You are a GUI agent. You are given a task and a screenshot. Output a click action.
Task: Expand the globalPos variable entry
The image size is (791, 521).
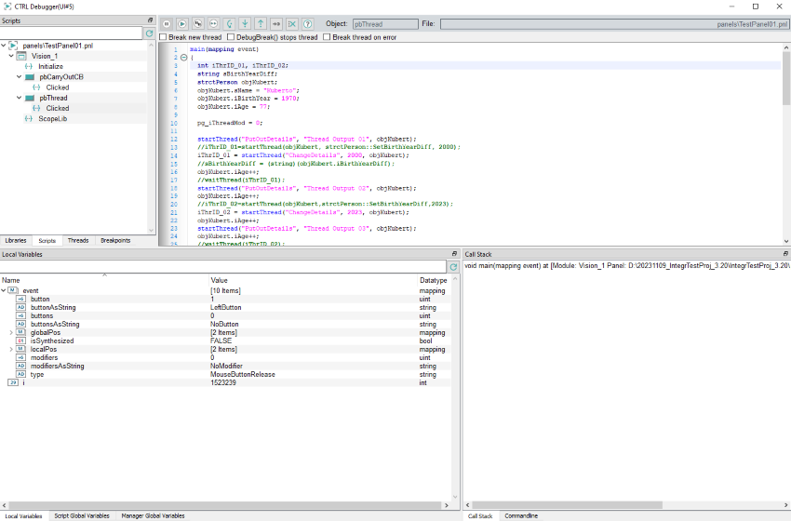pos(10,332)
